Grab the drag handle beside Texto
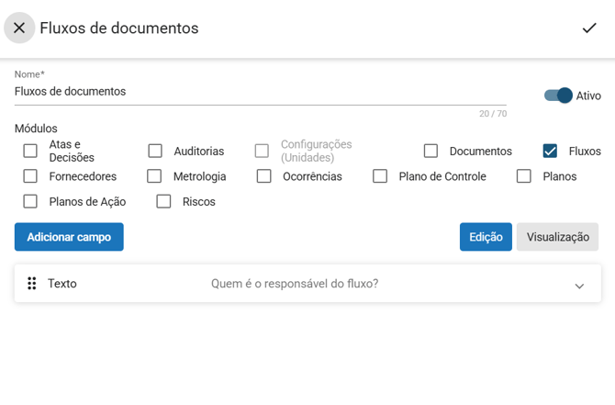The image size is (615, 405). pyautogui.click(x=31, y=284)
